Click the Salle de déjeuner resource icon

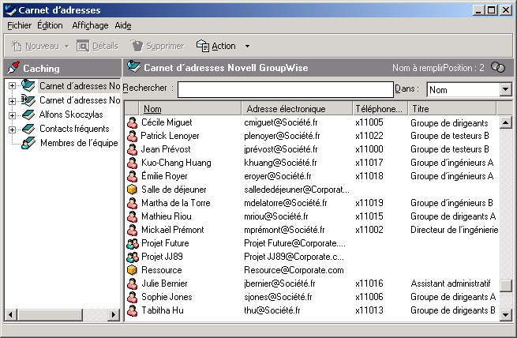(133, 190)
